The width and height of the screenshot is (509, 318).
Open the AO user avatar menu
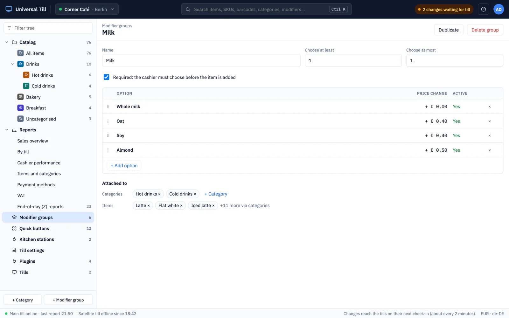(499, 9)
